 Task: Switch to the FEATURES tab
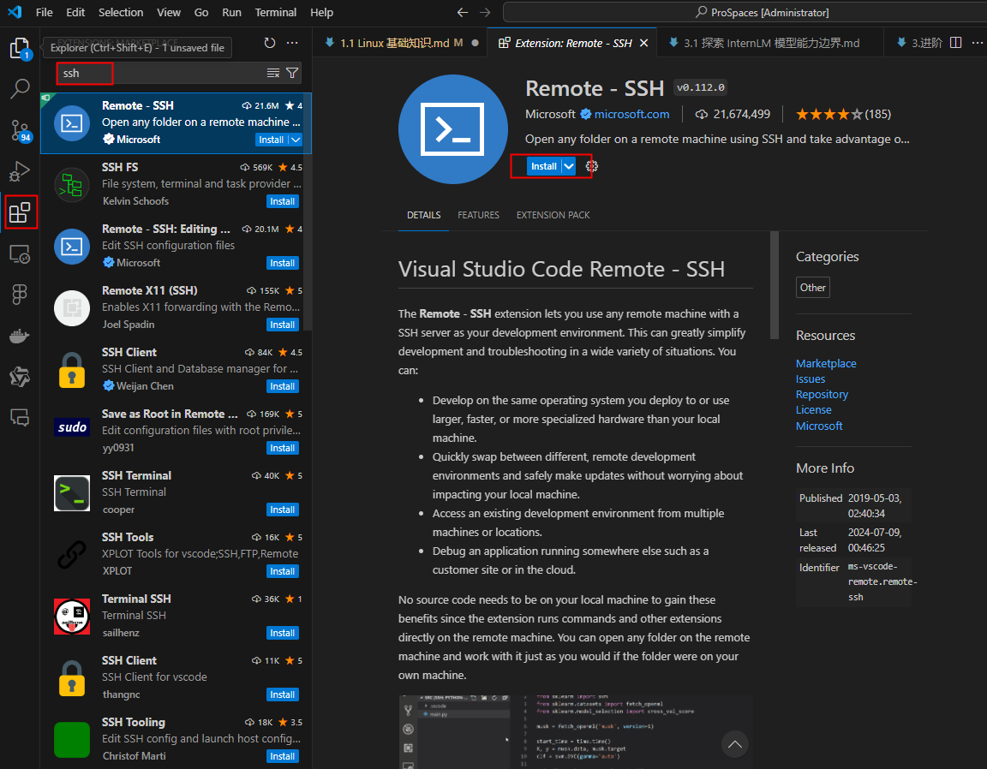[x=478, y=215]
